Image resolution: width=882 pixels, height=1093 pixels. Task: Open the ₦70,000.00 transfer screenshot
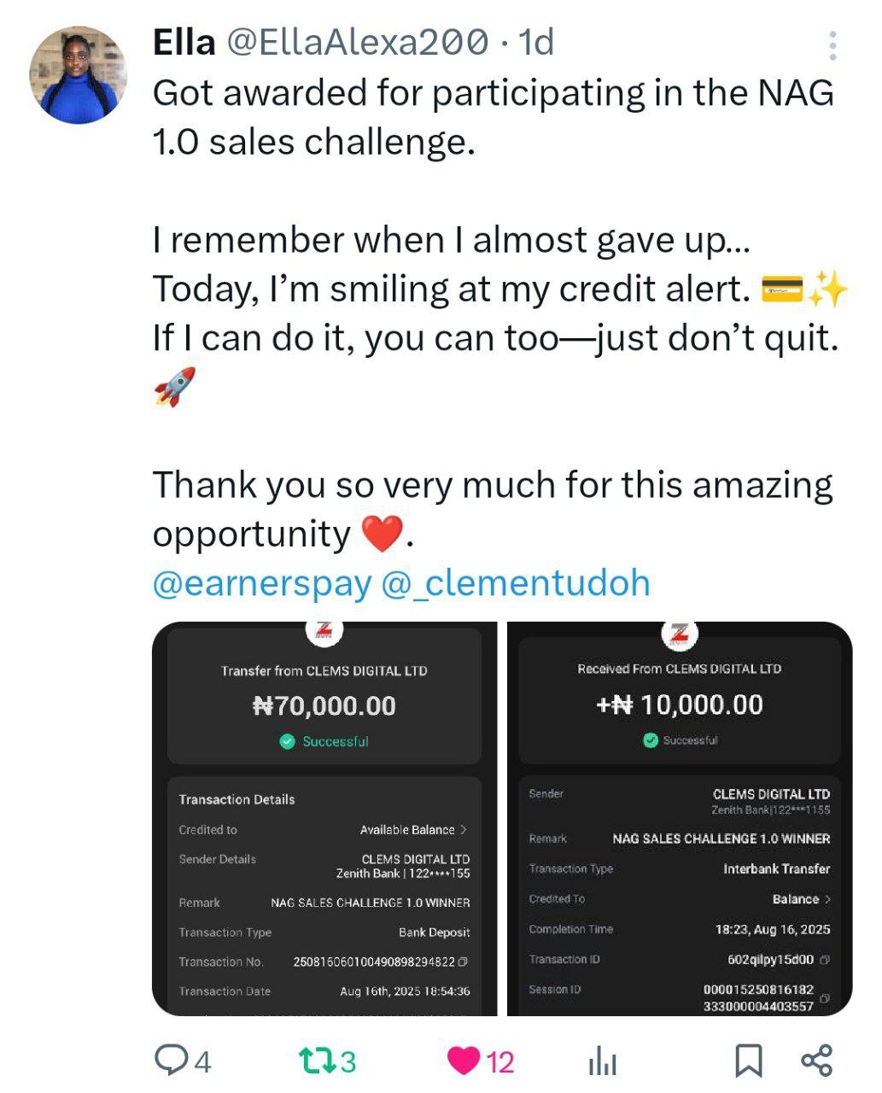coord(324,818)
